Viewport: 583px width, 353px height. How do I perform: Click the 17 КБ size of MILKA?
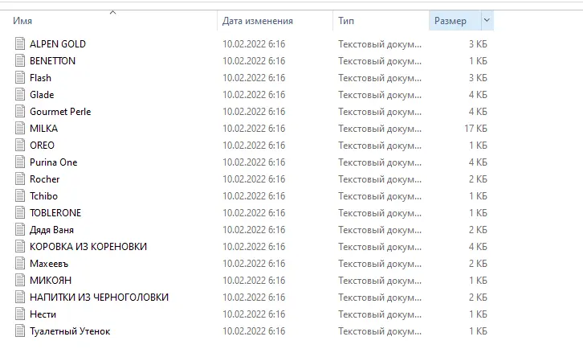[475, 129]
